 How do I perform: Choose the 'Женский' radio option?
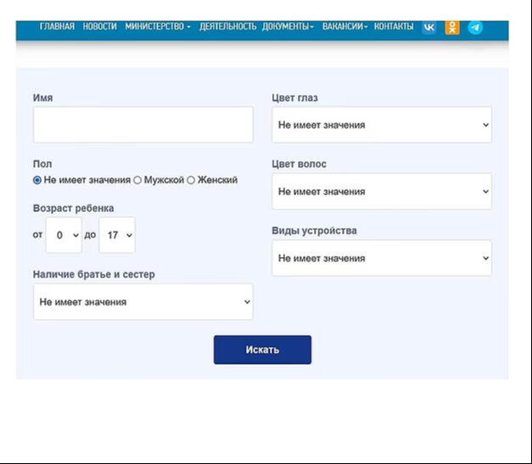191,180
